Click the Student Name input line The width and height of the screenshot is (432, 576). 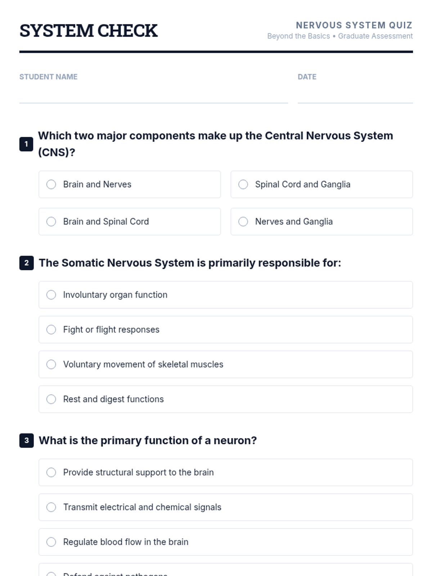coord(153,95)
